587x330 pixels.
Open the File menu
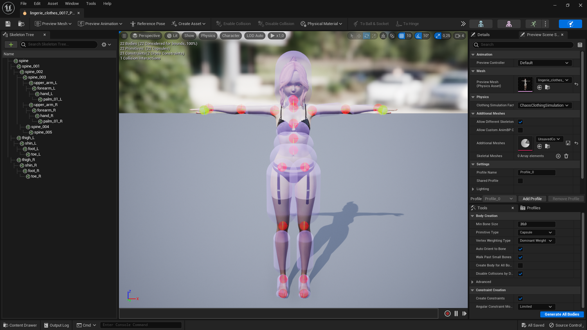(x=23, y=4)
